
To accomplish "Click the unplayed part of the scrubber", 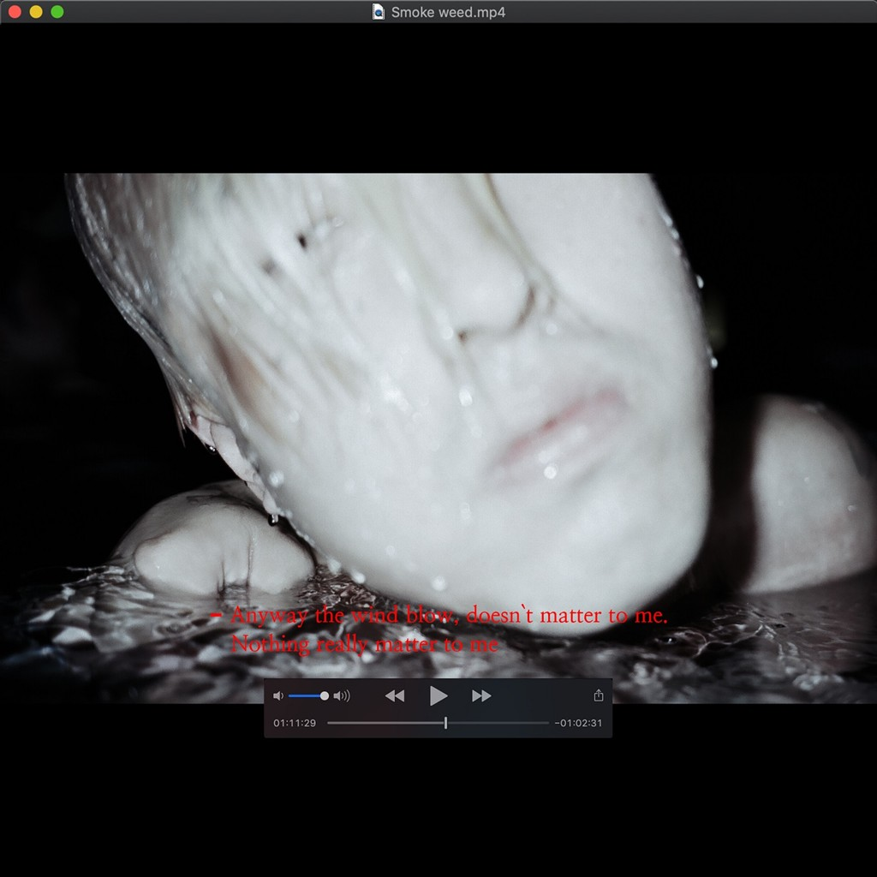I will coord(497,723).
